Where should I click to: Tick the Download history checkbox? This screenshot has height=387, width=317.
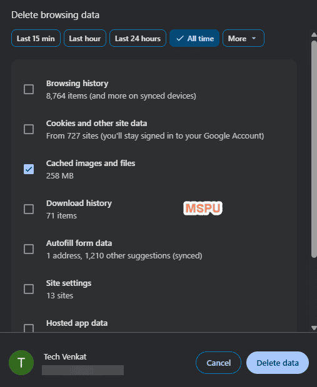point(29,209)
